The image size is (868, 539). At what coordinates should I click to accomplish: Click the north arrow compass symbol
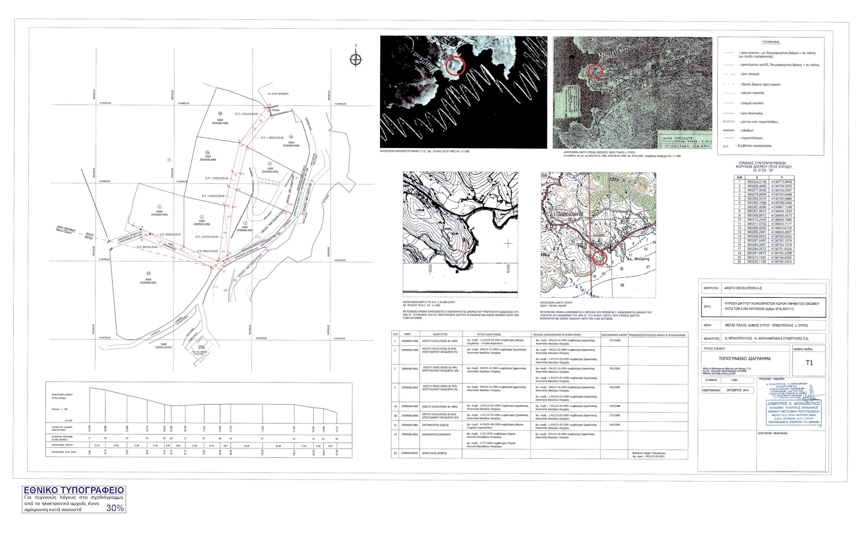(x=356, y=57)
